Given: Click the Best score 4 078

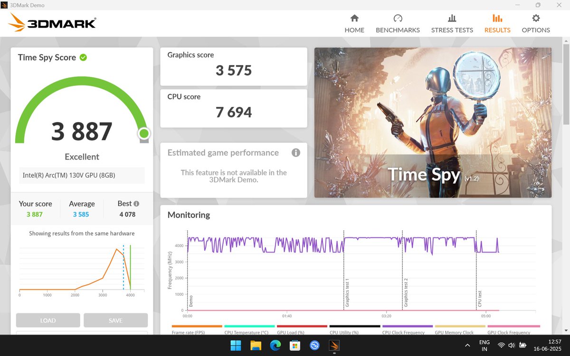Looking at the screenshot, I should tap(127, 215).
